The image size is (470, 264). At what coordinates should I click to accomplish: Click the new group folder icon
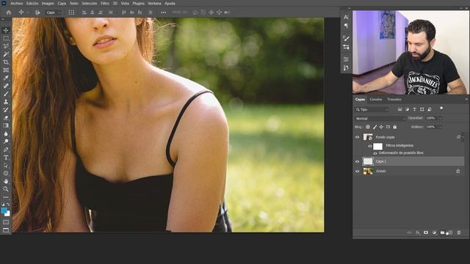click(x=442, y=232)
